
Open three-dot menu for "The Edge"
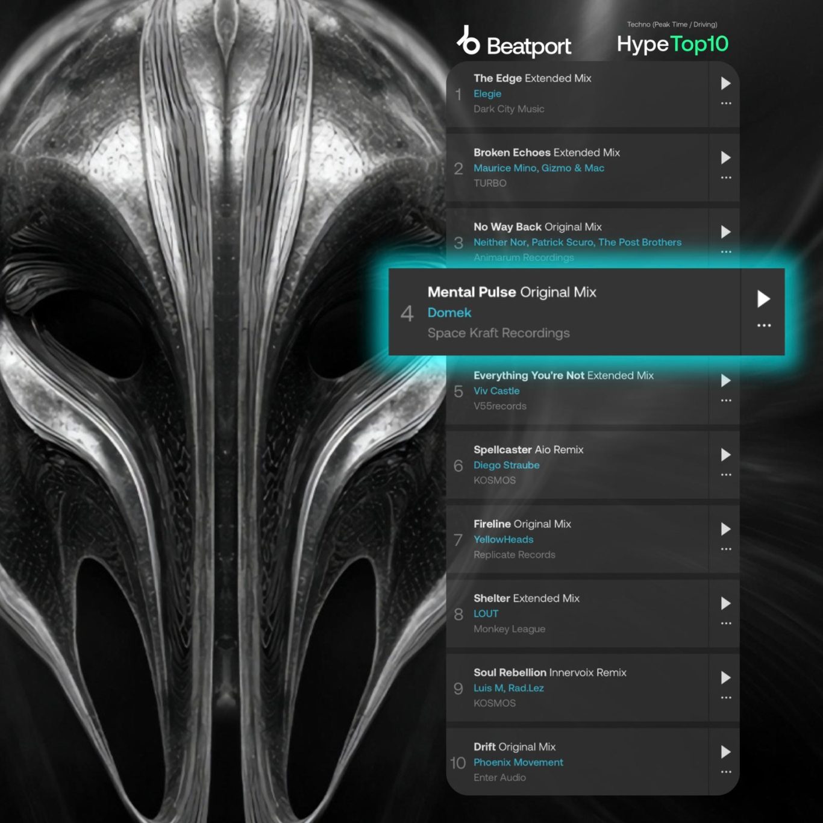[x=725, y=104]
